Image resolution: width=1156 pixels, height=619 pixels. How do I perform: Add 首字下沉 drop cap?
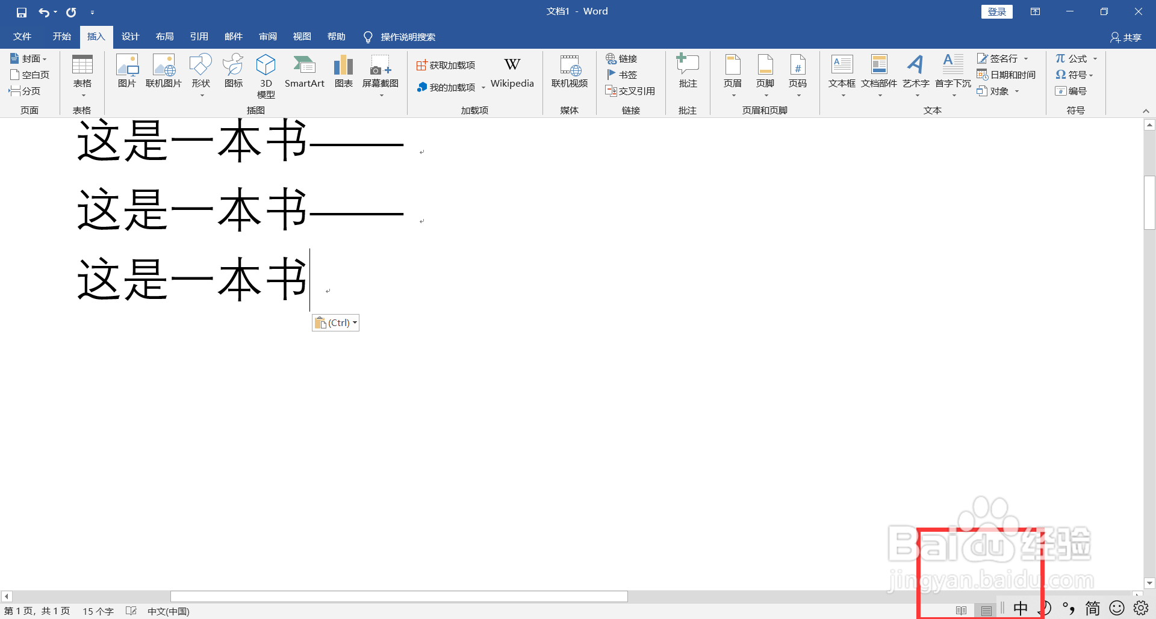click(x=953, y=76)
